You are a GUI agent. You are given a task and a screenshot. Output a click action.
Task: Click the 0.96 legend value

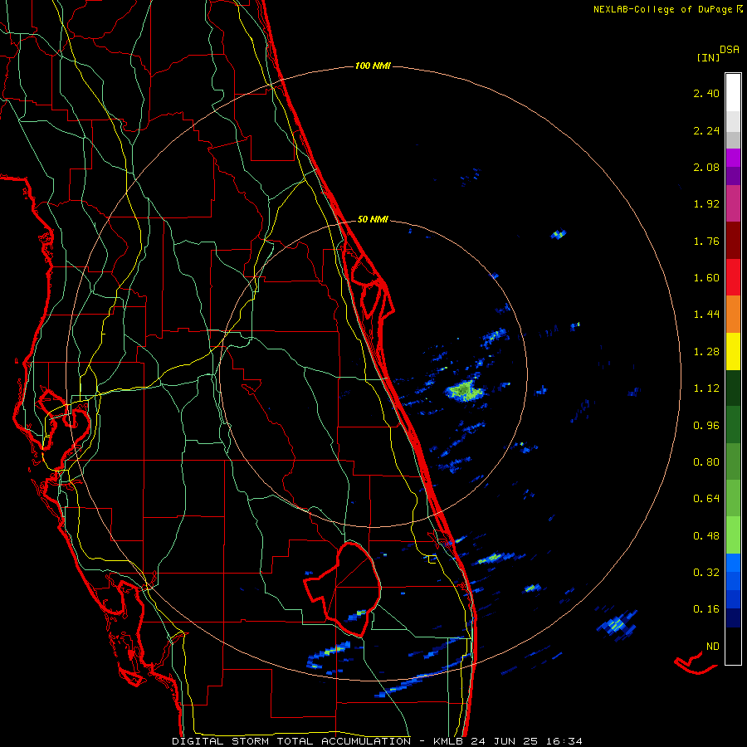coord(706,426)
